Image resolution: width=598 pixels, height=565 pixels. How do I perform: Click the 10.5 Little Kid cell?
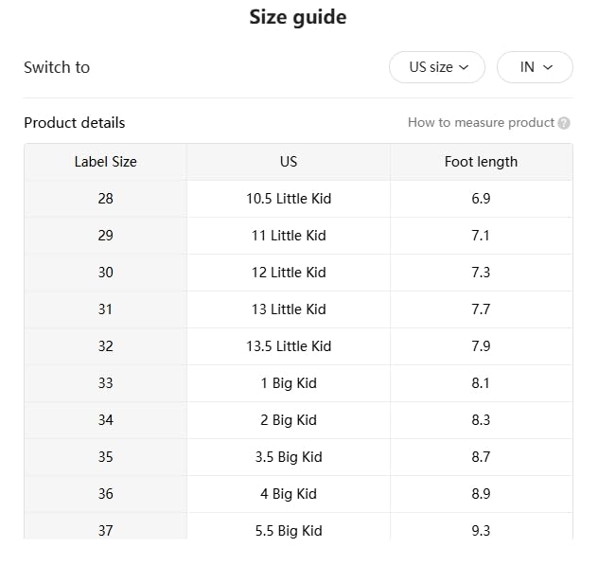(x=289, y=199)
